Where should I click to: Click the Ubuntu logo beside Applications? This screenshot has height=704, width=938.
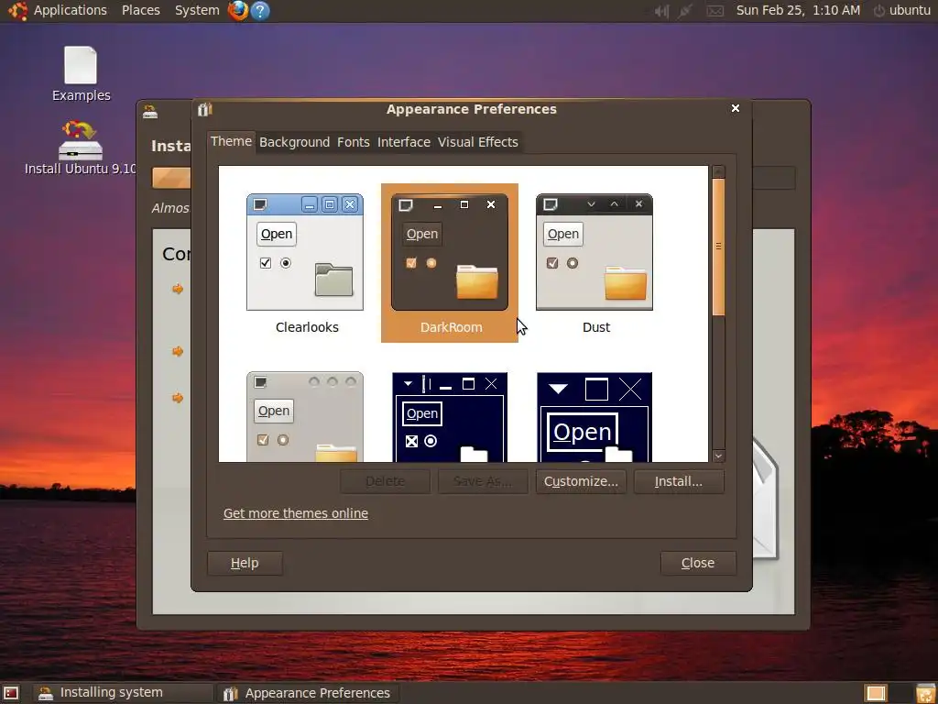(17, 10)
